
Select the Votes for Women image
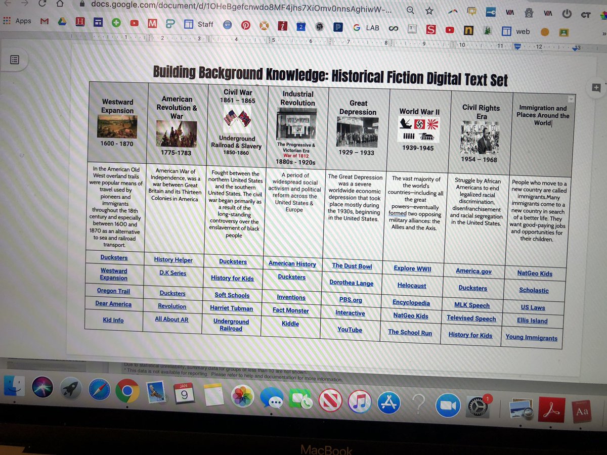pyautogui.click(x=297, y=124)
